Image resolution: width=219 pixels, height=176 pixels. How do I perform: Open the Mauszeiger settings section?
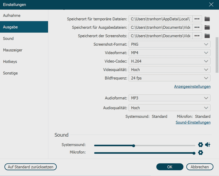13,50
